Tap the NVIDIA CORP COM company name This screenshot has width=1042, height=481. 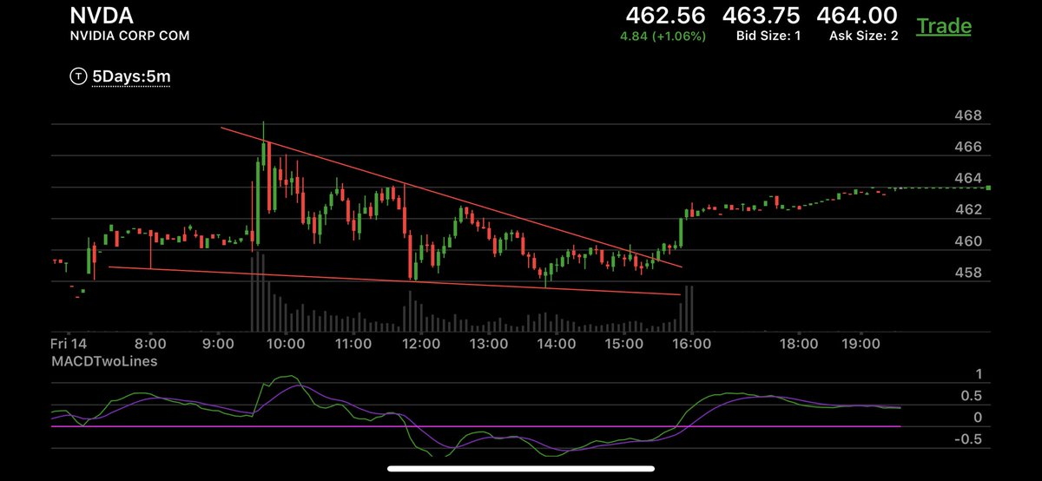[x=129, y=36]
